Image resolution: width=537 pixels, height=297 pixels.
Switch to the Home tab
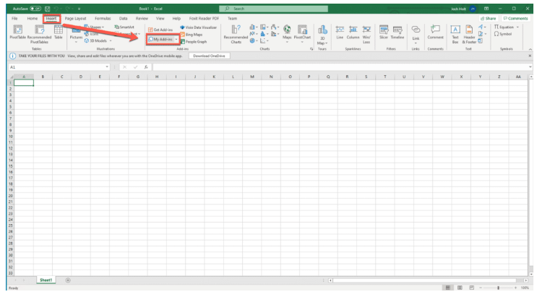(33, 19)
